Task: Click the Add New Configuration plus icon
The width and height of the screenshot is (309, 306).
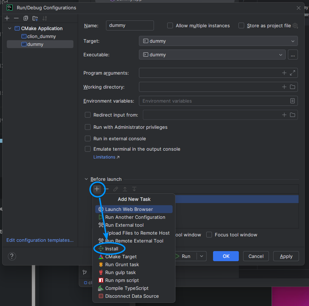Action: pos(7,18)
